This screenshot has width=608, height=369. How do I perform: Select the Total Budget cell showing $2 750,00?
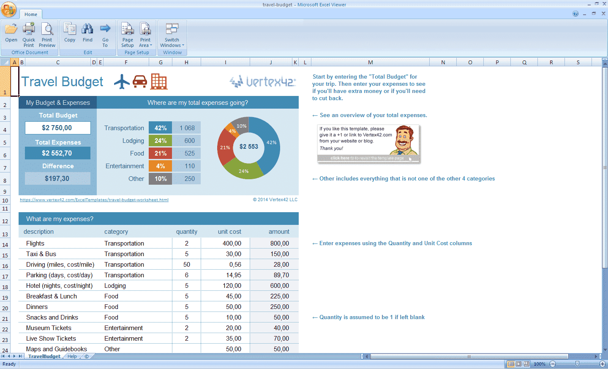pos(57,128)
